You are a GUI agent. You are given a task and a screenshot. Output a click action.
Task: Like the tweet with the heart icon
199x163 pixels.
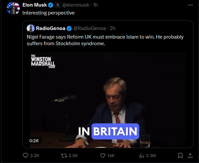[x=103, y=155]
